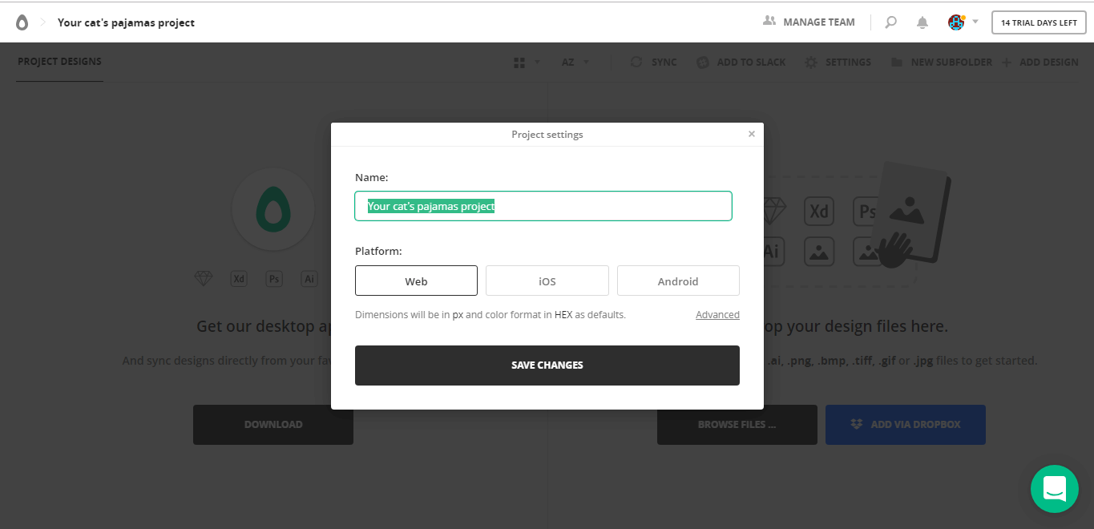Screen dimensions: 1094x529
Task: Open the notifications bell icon
Action: point(922,22)
